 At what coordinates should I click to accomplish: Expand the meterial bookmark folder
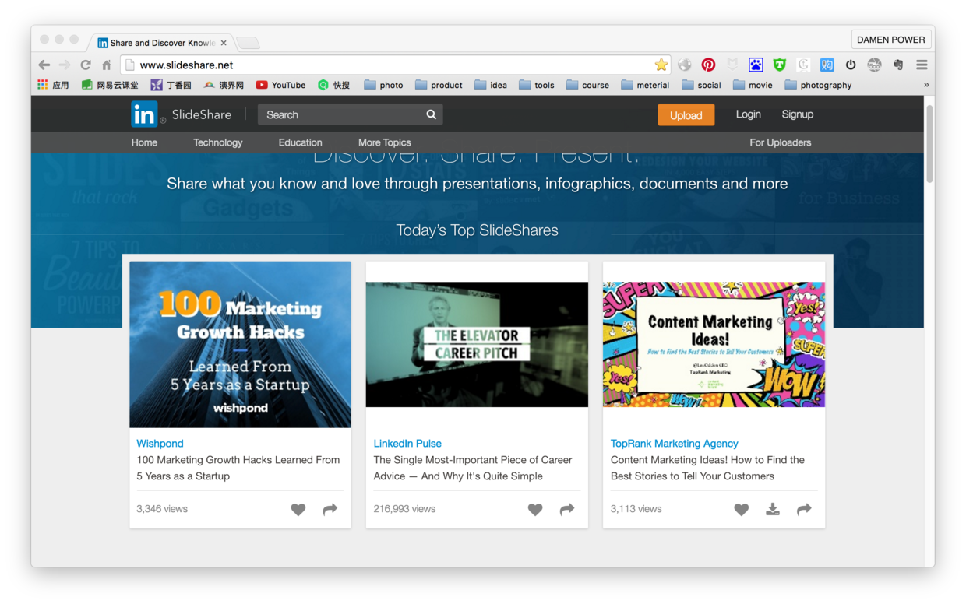click(645, 85)
